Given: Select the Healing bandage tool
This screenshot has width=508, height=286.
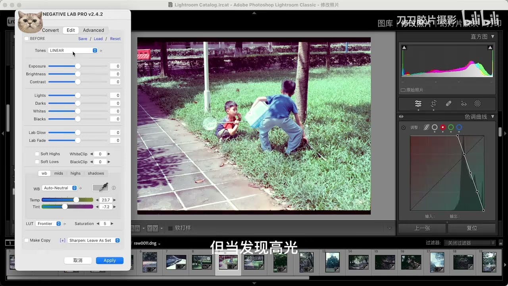Looking at the screenshot, I should pyautogui.click(x=448, y=104).
